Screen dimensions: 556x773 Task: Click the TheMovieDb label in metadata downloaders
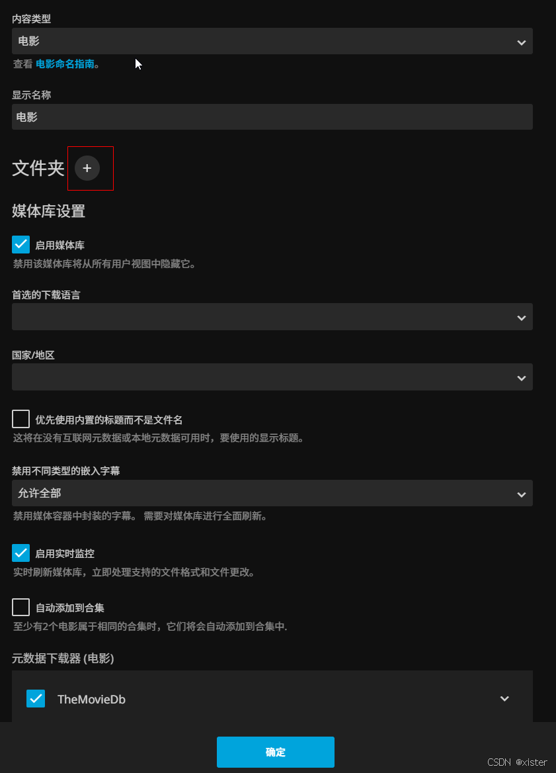tap(92, 699)
